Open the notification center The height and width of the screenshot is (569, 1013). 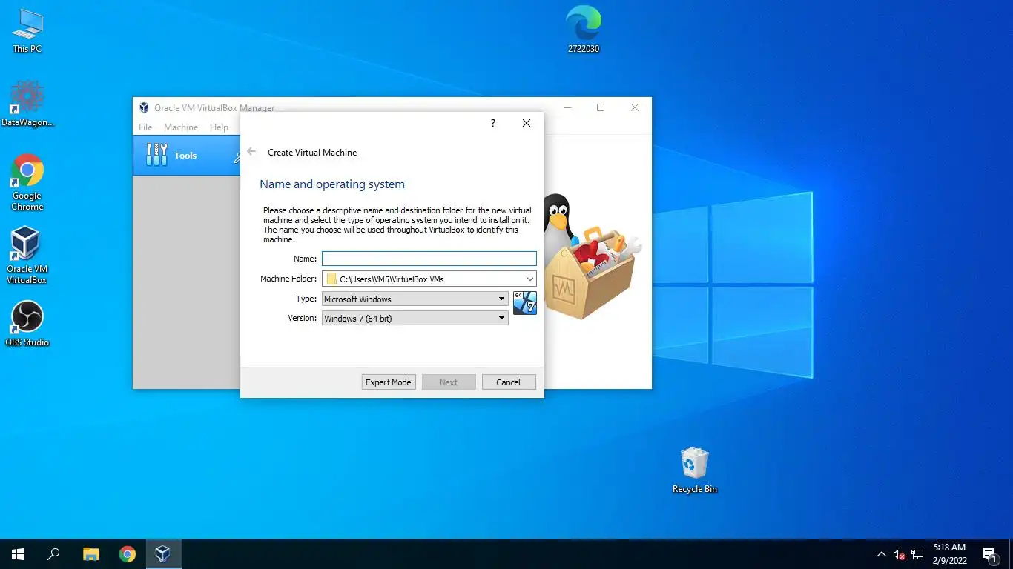click(x=989, y=554)
